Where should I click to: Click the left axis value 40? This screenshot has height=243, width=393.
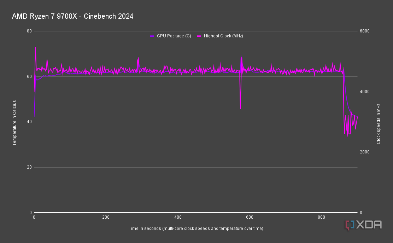pos(29,122)
